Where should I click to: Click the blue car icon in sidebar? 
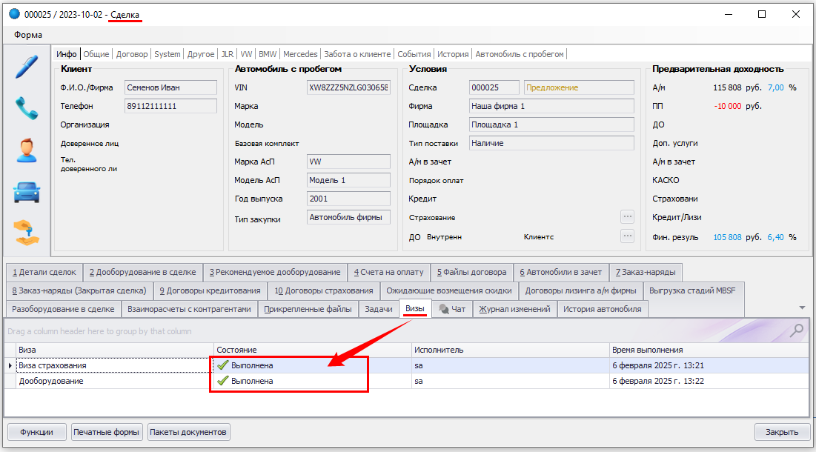pos(27,192)
